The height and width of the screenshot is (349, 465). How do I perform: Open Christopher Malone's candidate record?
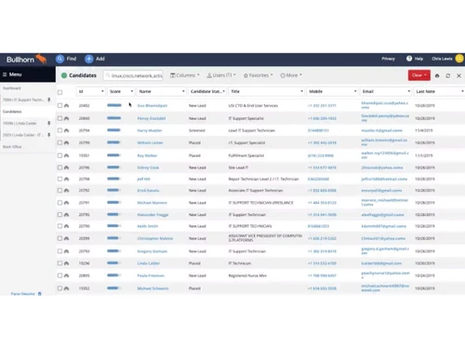[x=155, y=238]
